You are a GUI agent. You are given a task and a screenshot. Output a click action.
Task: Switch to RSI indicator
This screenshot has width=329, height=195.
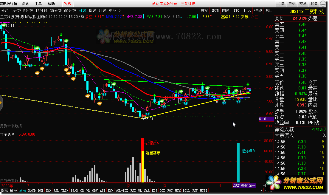click(x=133, y=191)
